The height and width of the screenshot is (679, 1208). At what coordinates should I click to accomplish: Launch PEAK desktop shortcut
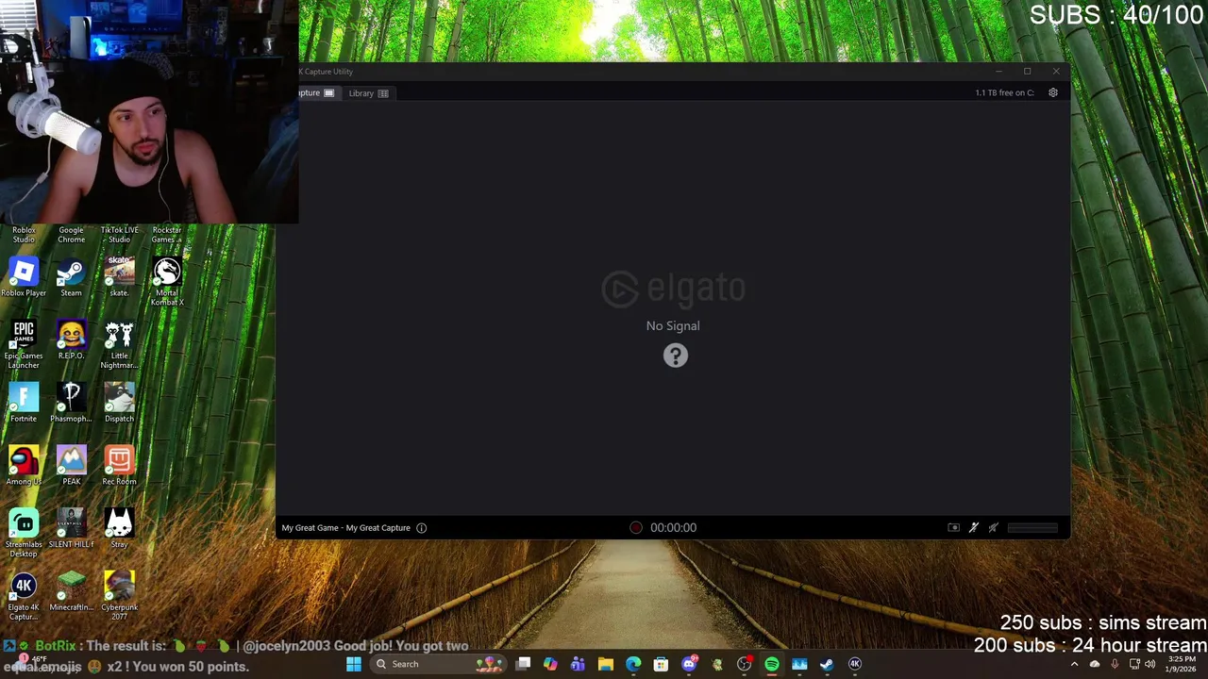(71, 467)
